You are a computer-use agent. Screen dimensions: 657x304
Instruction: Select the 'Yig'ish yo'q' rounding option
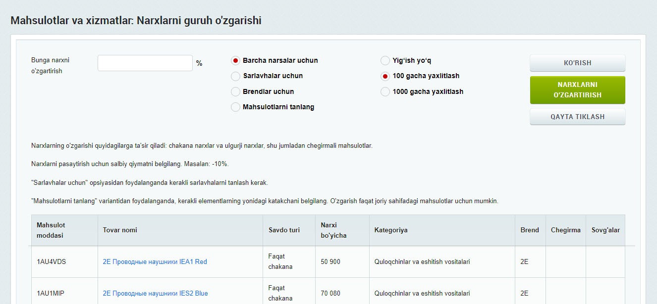click(x=385, y=61)
